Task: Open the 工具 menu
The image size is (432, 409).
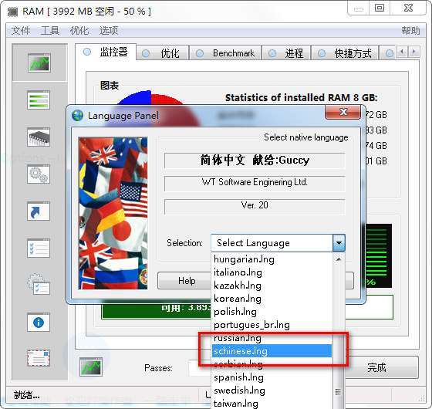Action: (50, 30)
